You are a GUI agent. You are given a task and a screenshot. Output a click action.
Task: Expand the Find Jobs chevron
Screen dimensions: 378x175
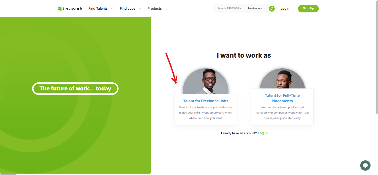pos(140,9)
